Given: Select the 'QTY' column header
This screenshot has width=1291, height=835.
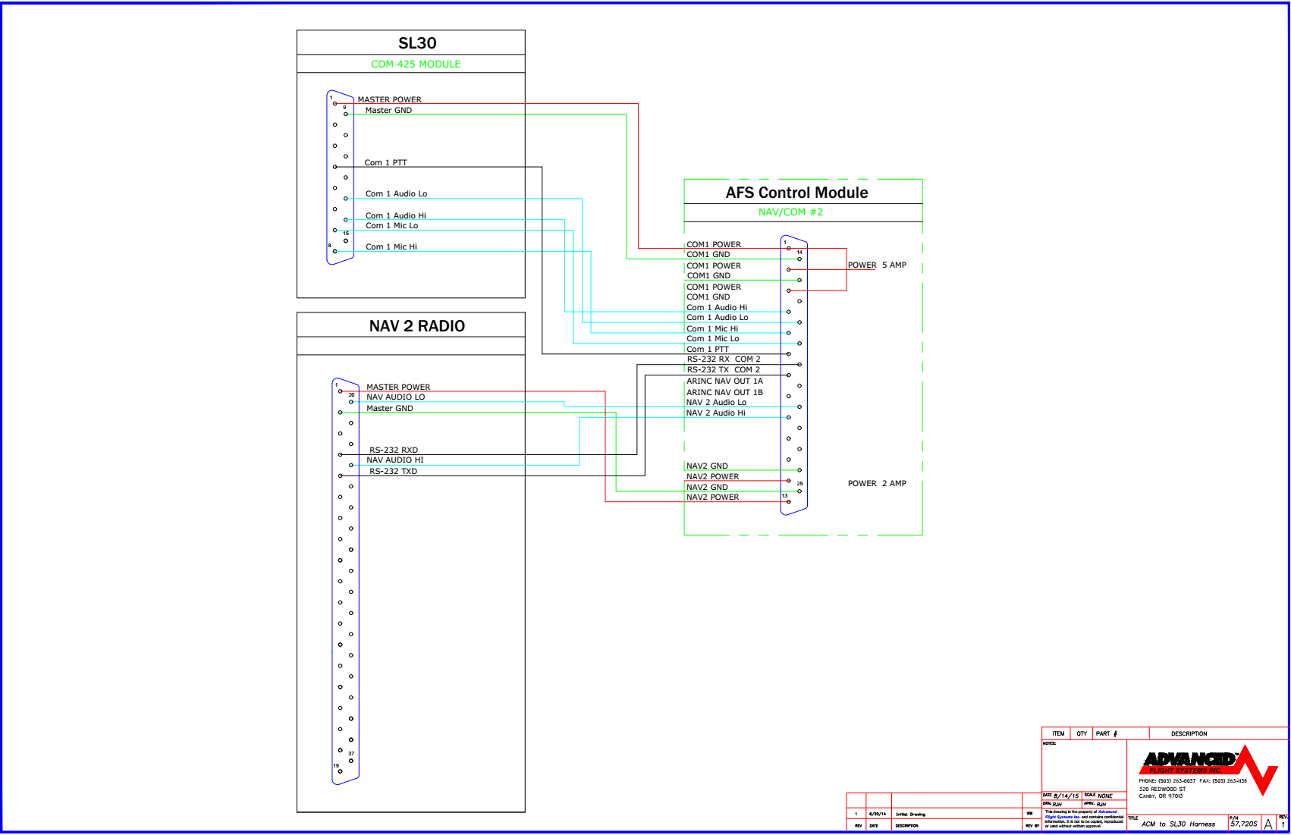Looking at the screenshot, I should [x=1082, y=733].
